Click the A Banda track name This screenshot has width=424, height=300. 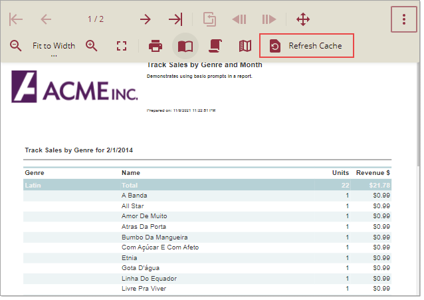coord(134,196)
